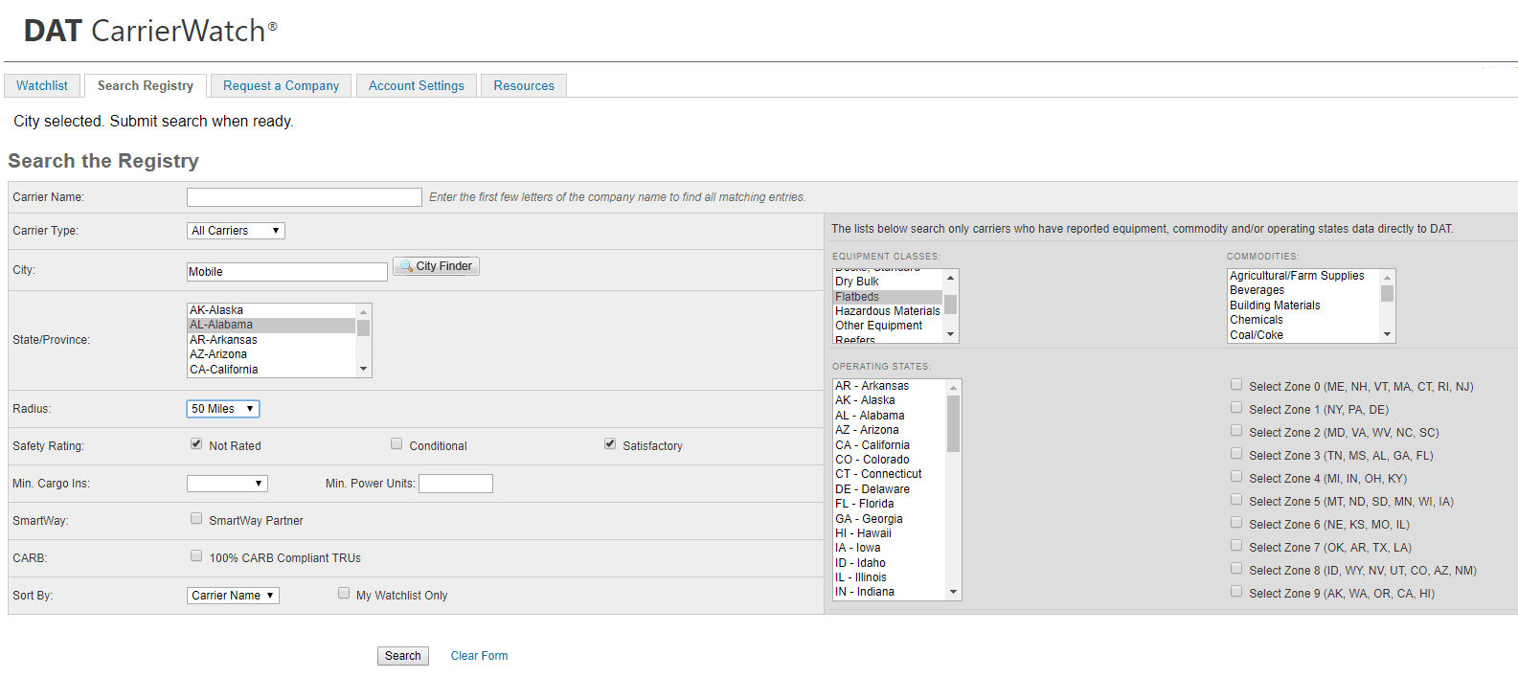Select AL - Alabama operating state

click(890, 416)
